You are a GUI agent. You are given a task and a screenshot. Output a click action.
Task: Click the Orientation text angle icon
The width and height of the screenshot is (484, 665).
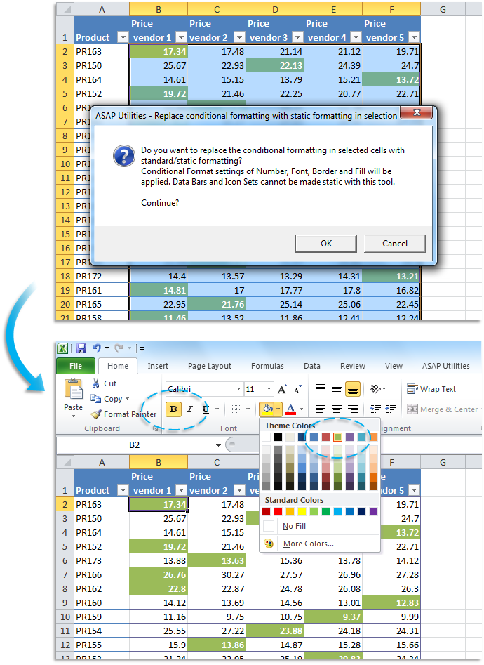click(375, 389)
